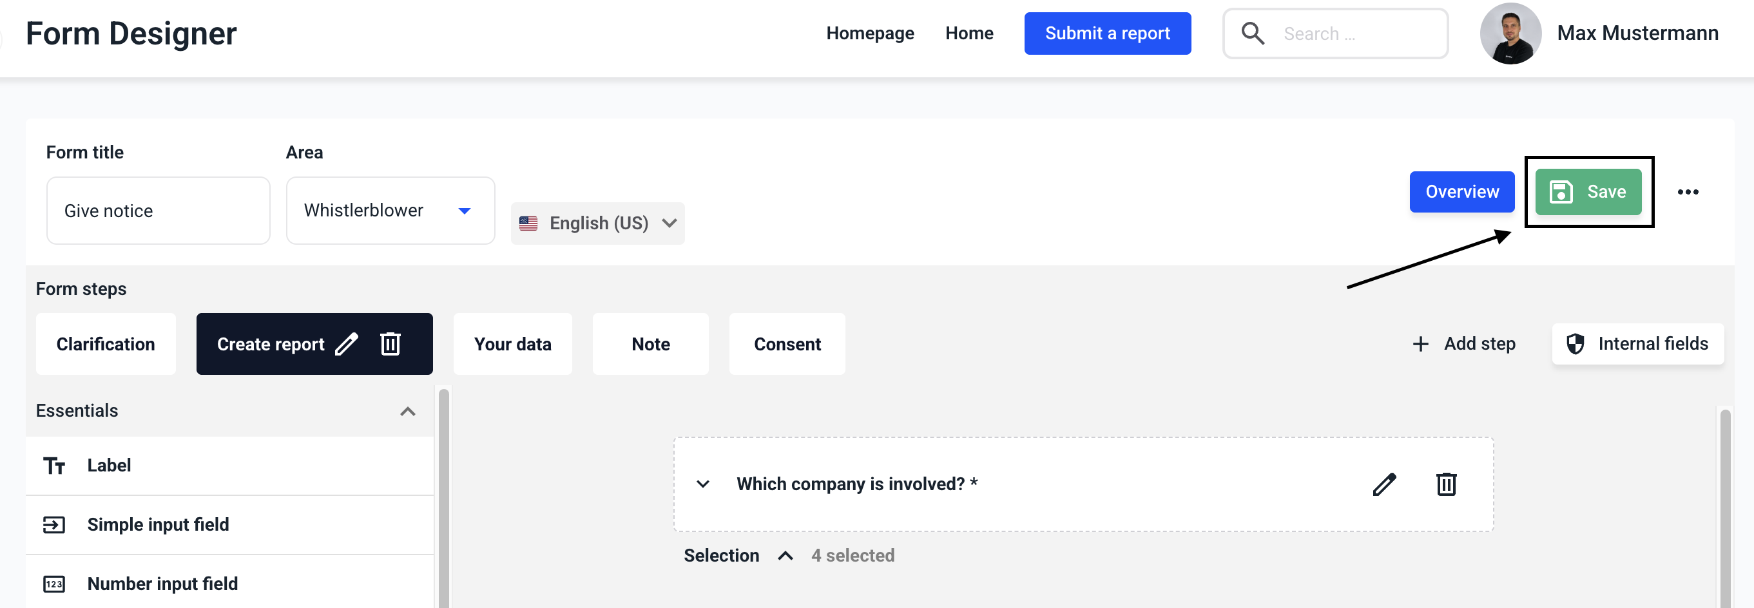The image size is (1754, 608).
Task: Click into the Form title input field
Action: pyautogui.click(x=158, y=211)
